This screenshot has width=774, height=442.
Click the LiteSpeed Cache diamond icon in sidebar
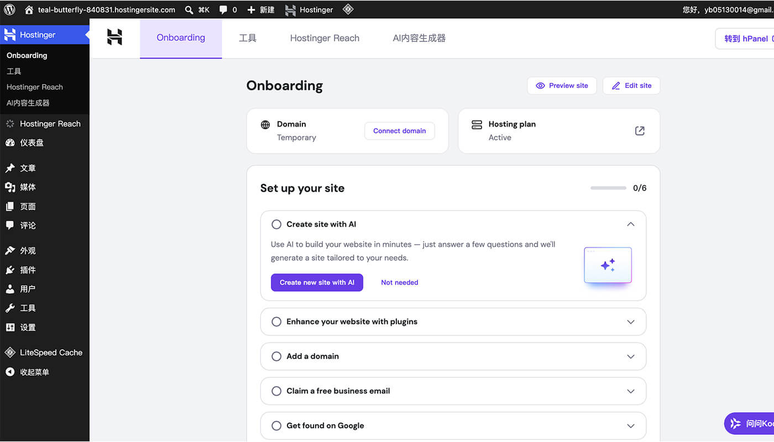pos(10,352)
